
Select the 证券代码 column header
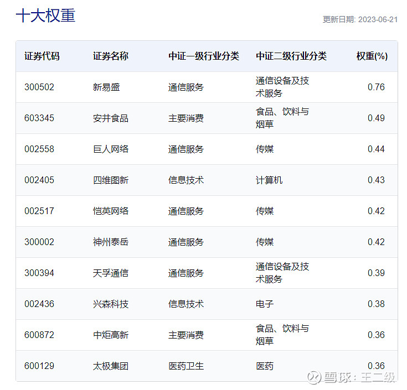point(42,56)
